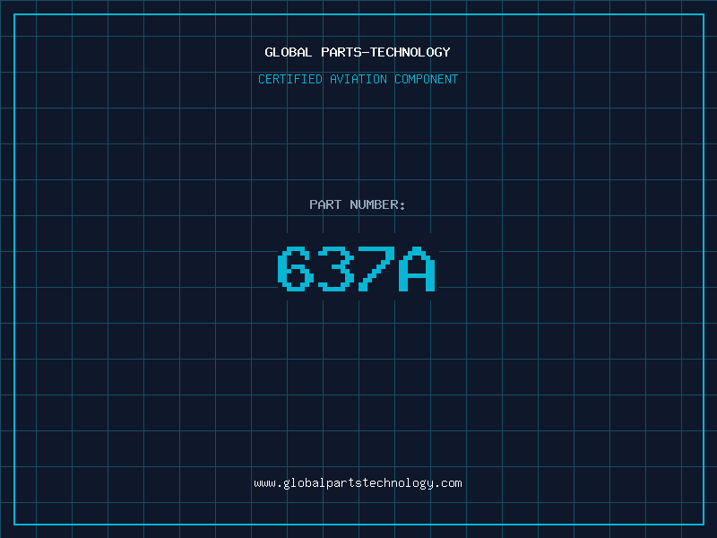Select the part number 637A
Image resolution: width=717 pixels, height=538 pixels.
click(x=357, y=269)
